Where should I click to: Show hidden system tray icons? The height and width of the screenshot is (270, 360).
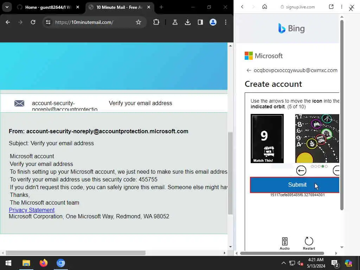pyautogui.click(x=284, y=263)
